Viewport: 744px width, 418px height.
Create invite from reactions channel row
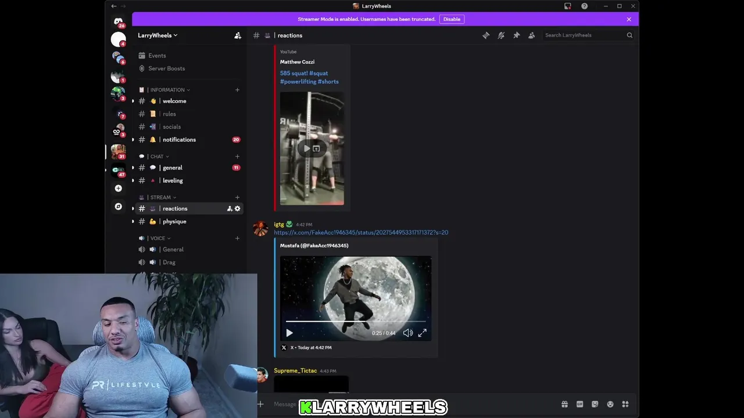pyautogui.click(x=230, y=208)
